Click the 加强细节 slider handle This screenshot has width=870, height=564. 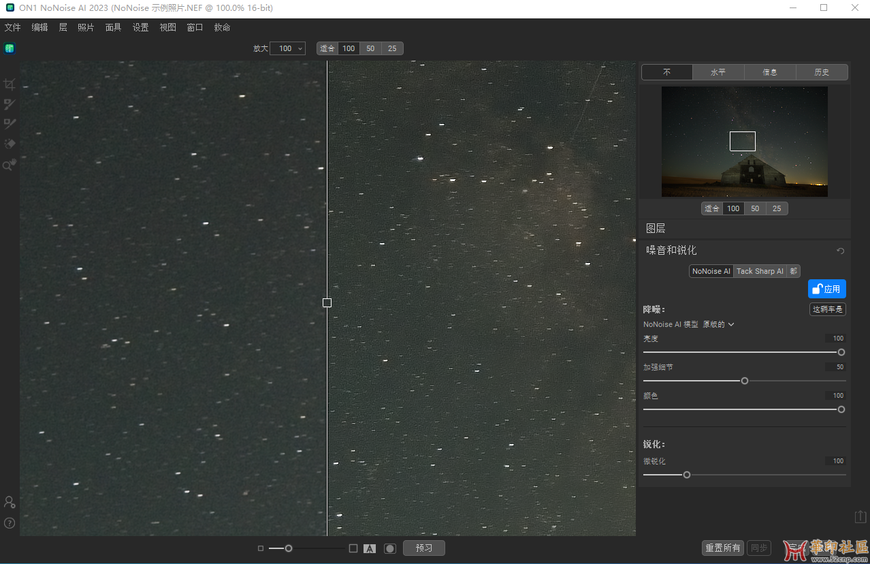point(744,381)
